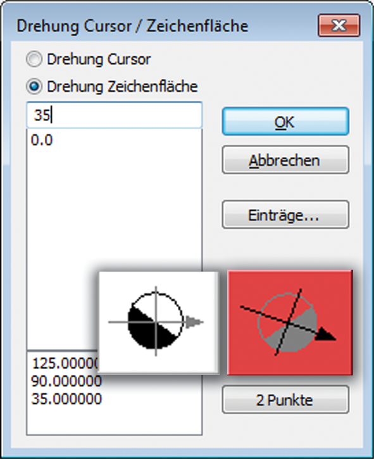Select the Drehung Cursor radio button
The image size is (374, 459).
point(34,59)
